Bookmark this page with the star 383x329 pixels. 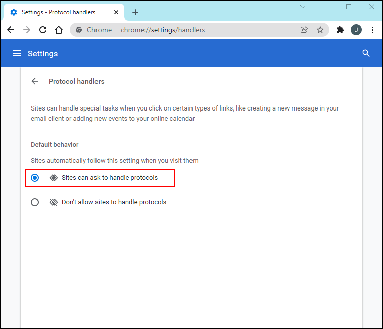pyautogui.click(x=320, y=30)
